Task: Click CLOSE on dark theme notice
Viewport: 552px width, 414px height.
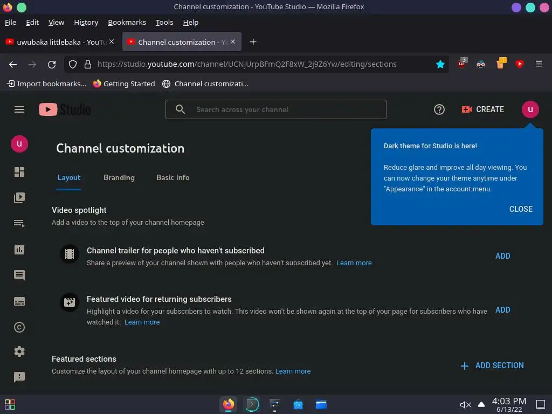Action: [521, 209]
